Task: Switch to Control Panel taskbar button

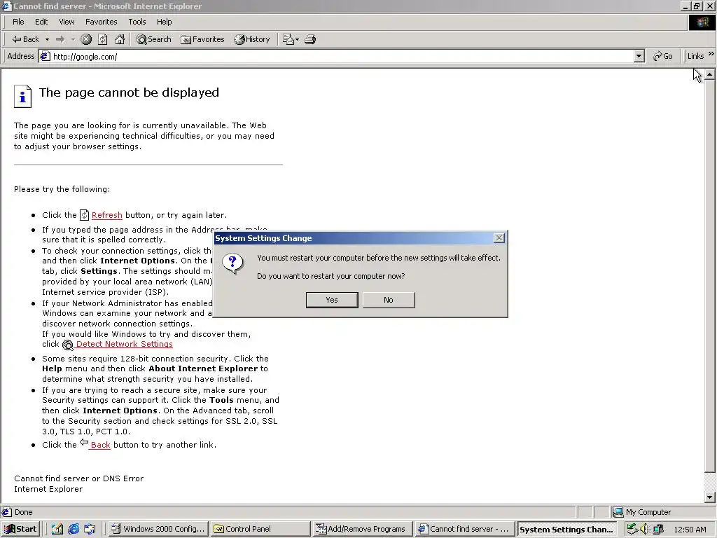Action: point(260,529)
